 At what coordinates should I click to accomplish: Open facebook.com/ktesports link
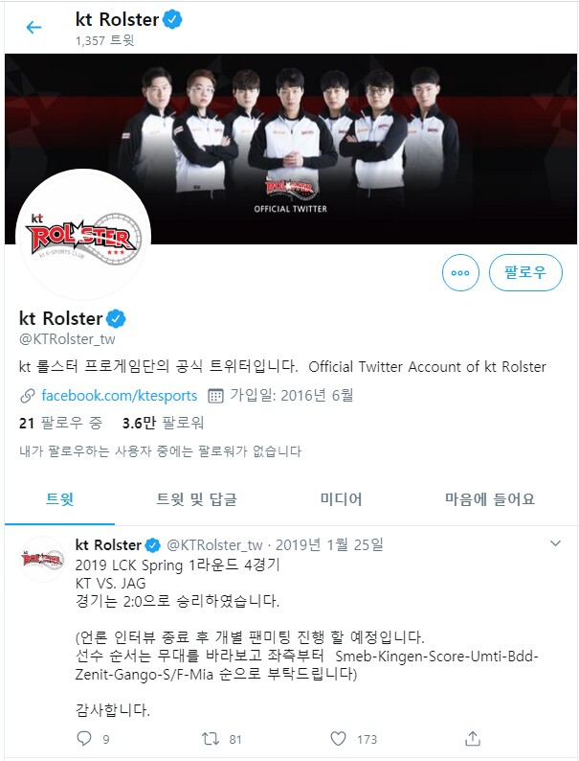point(120,396)
